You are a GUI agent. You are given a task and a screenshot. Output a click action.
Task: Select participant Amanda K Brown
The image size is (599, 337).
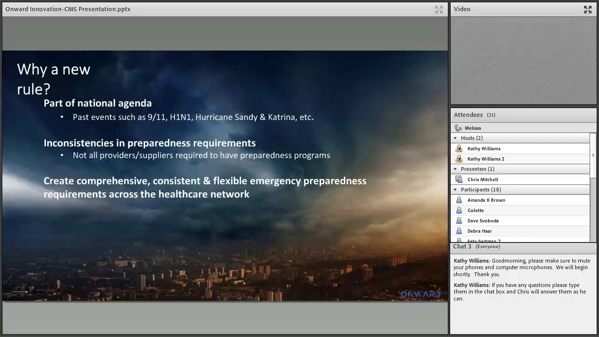tap(520, 200)
